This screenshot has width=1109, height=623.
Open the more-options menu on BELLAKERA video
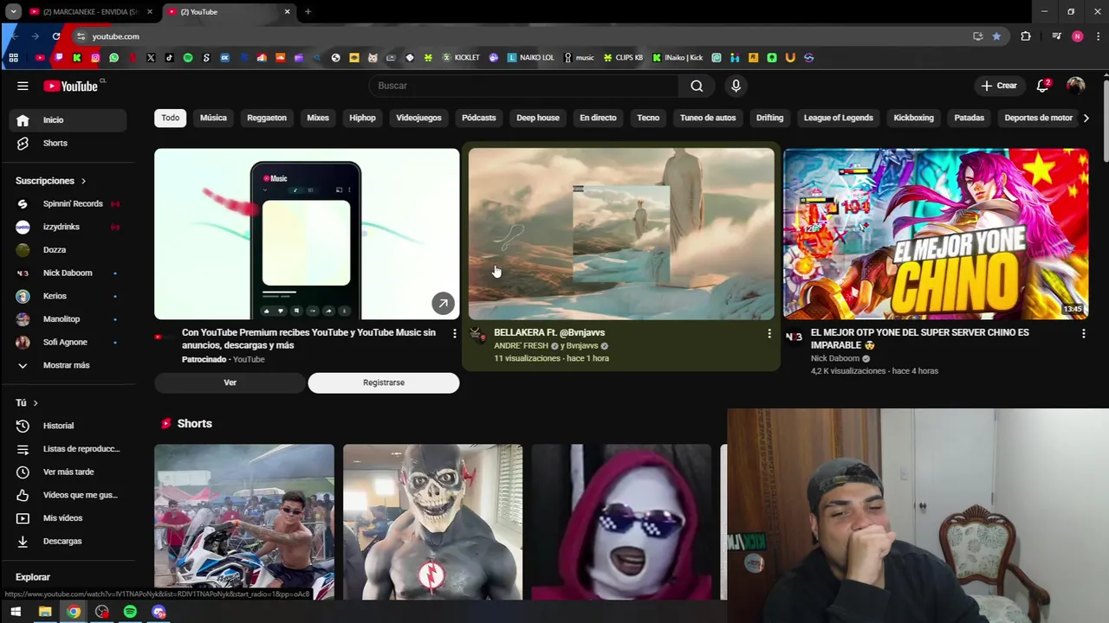769,333
